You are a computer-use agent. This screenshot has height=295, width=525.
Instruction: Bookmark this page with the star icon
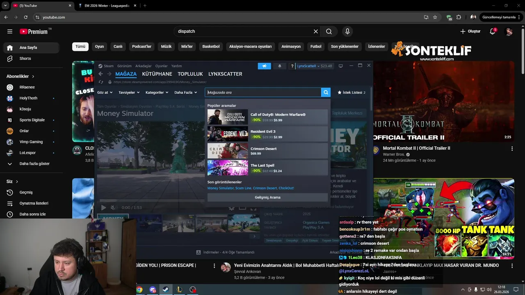point(435,17)
